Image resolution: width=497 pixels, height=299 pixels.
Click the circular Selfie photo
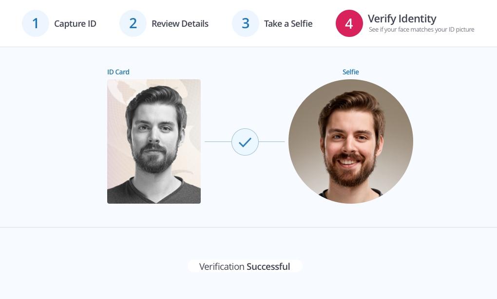(350, 141)
